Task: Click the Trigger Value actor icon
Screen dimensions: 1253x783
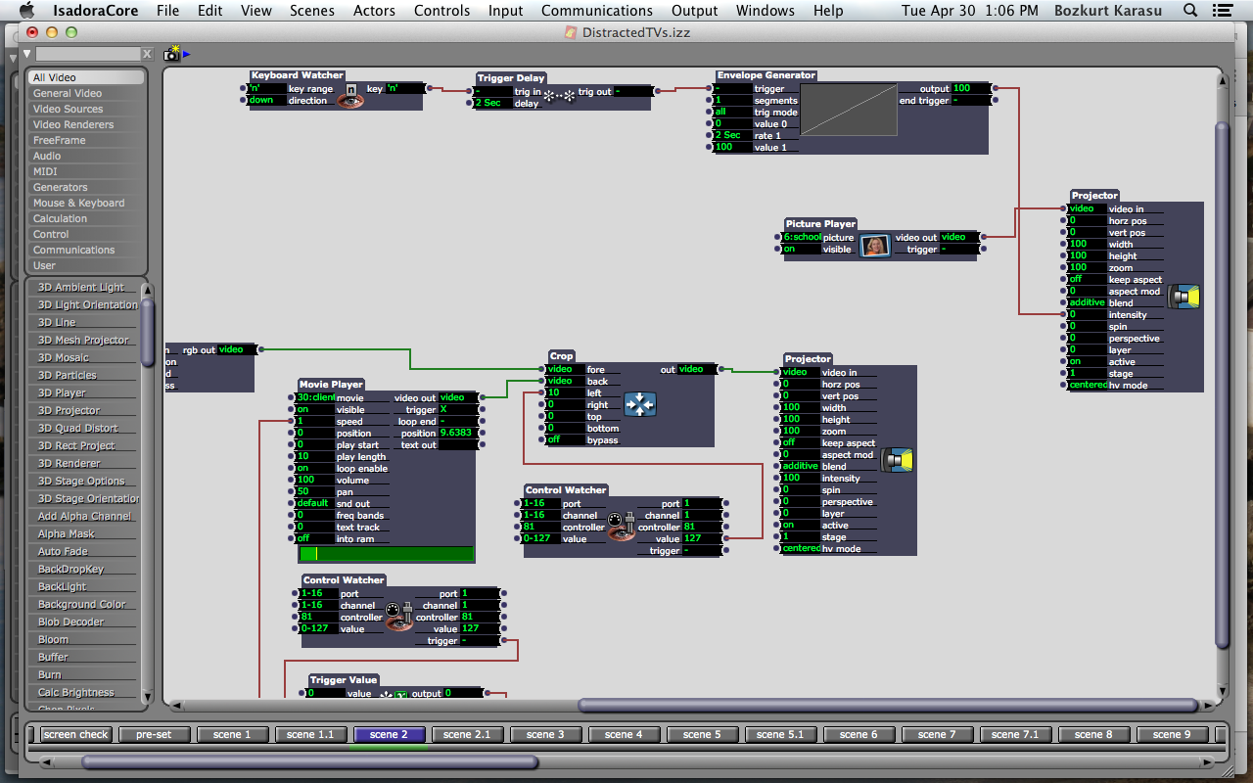Action: coord(394,694)
